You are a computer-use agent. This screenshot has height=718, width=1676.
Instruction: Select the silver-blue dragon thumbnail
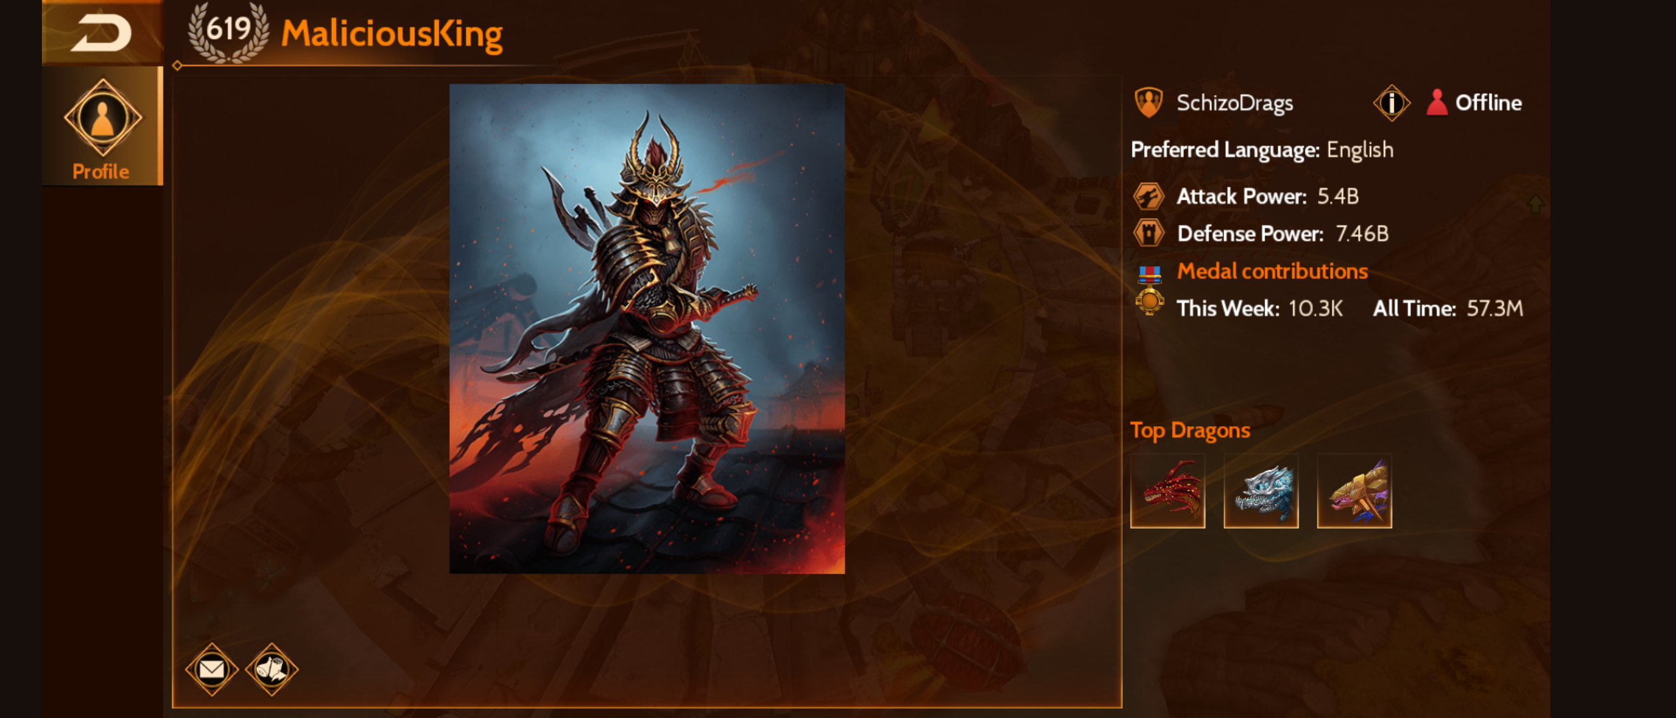(x=1261, y=491)
